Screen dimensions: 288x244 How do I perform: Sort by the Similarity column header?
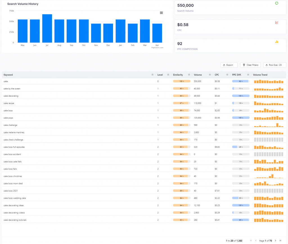click(178, 75)
